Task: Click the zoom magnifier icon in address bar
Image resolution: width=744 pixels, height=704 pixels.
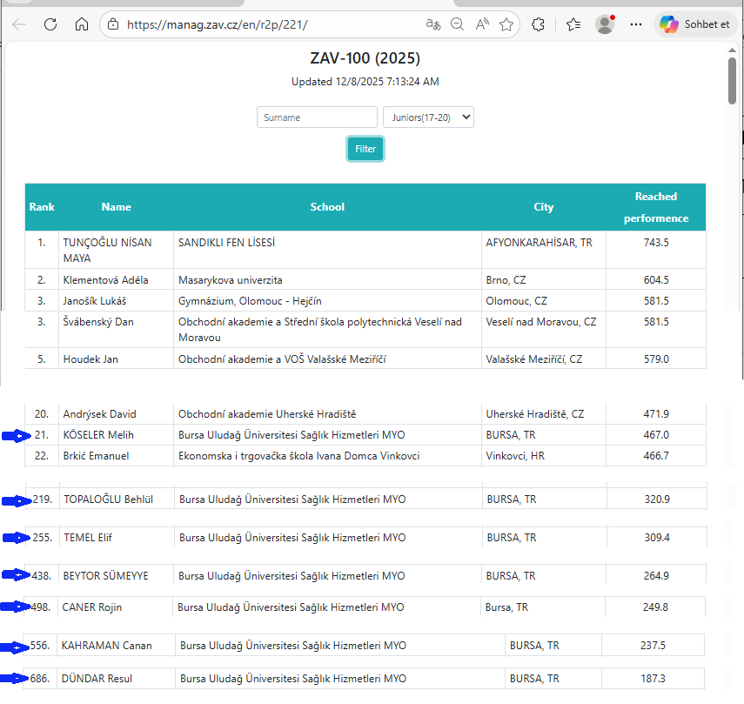Action: pyautogui.click(x=457, y=24)
